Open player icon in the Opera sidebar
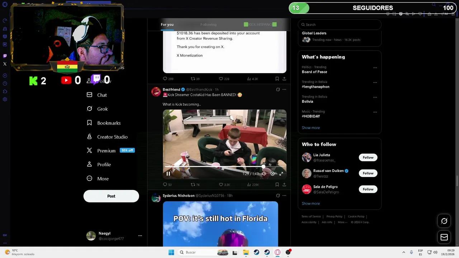 click(5, 76)
